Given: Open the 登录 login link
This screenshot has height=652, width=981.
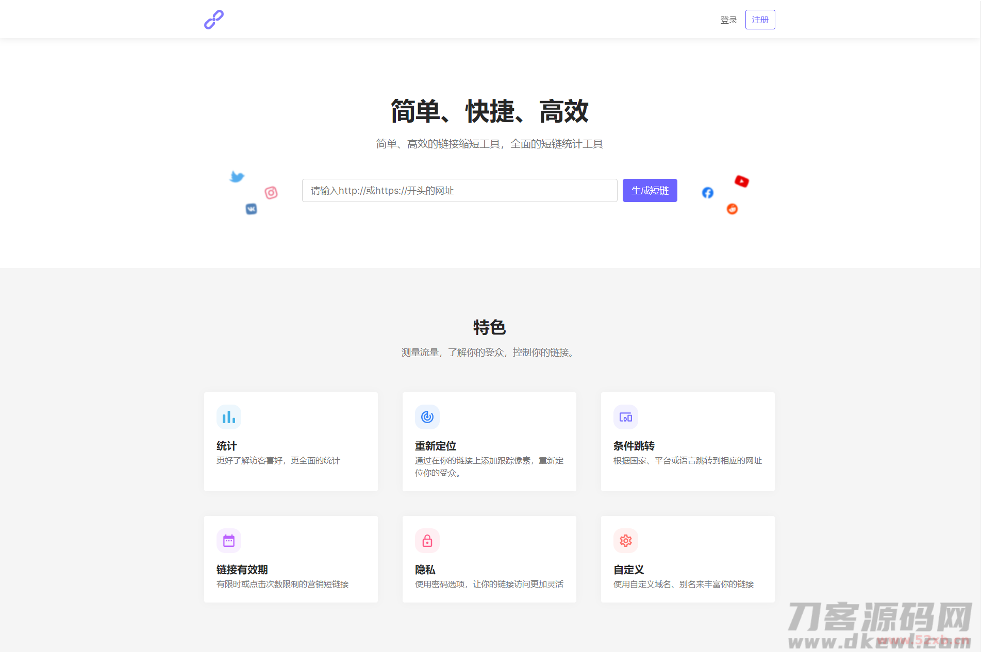Looking at the screenshot, I should tap(728, 20).
